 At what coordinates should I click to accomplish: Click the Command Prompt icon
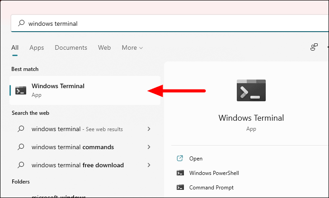pyautogui.click(x=180, y=187)
